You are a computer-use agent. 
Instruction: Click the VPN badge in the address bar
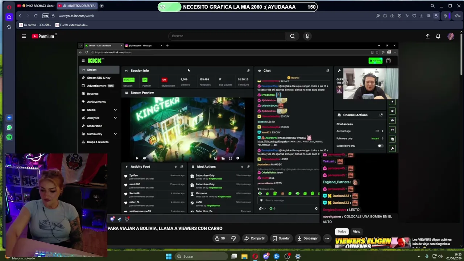(x=45, y=16)
